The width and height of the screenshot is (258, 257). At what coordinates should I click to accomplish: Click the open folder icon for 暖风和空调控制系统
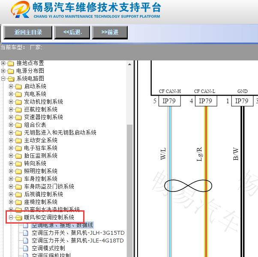pyautogui.click(x=18, y=218)
